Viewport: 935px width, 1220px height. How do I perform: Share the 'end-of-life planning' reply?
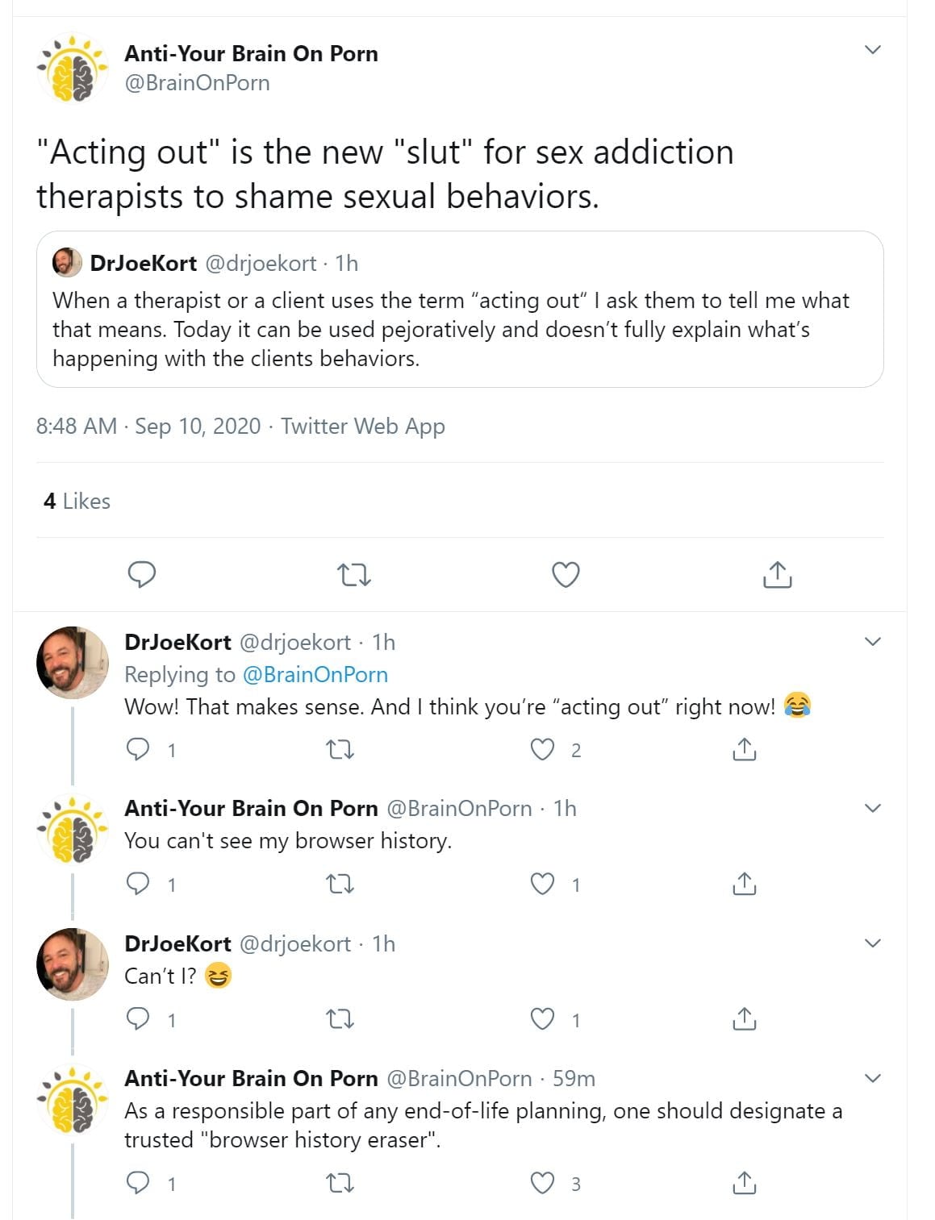744,1183
